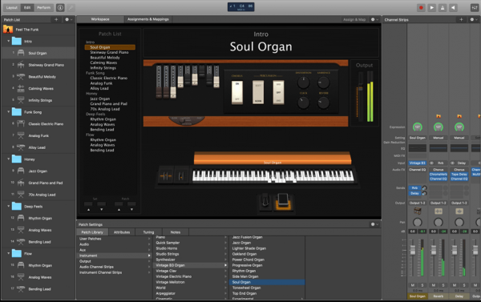Open the Tape Delay plug-in on the Delay strip

coord(459,174)
